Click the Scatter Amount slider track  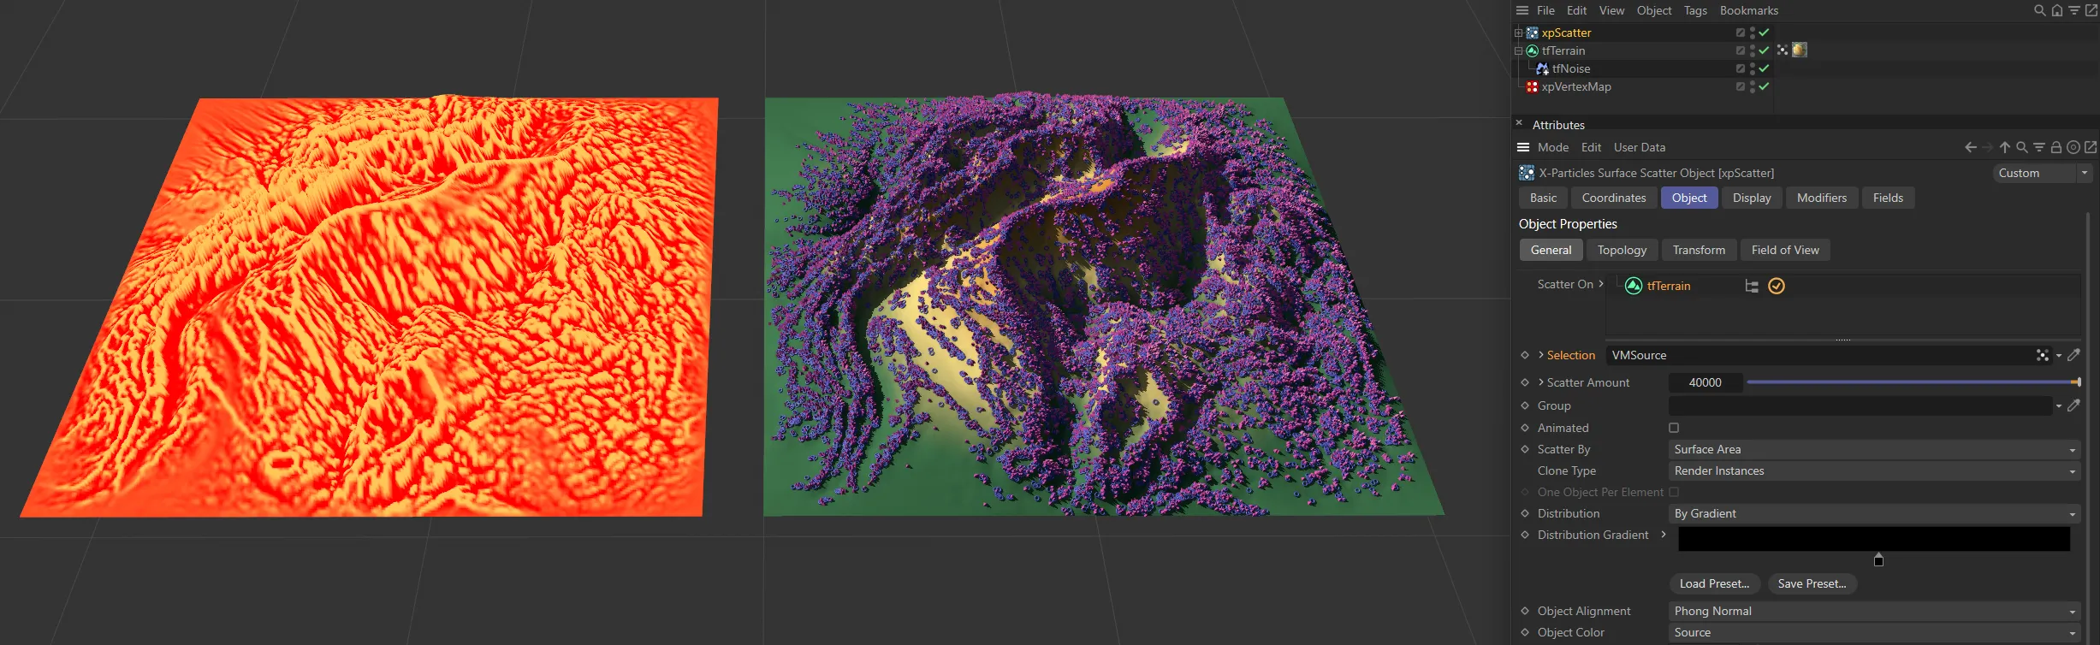[1913, 382]
